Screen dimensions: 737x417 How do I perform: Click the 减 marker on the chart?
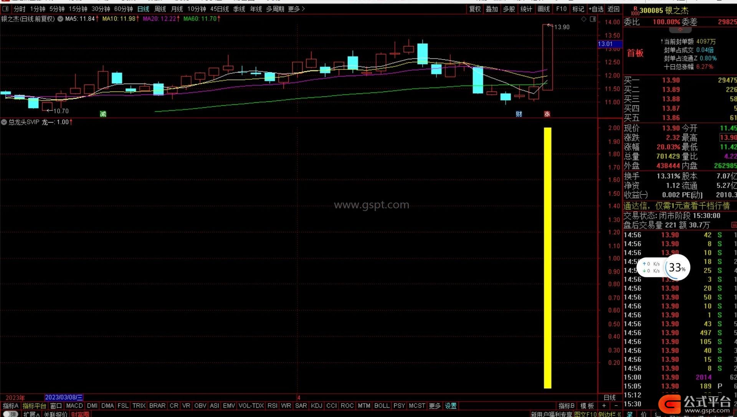tap(103, 114)
